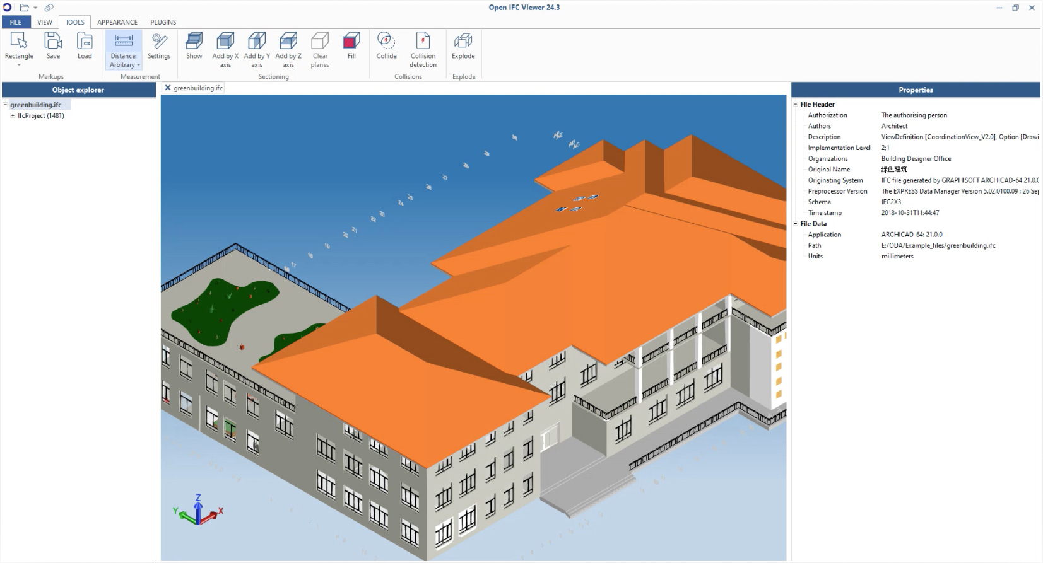Run Collision detection tool
1043x563 pixels.
pos(423,42)
